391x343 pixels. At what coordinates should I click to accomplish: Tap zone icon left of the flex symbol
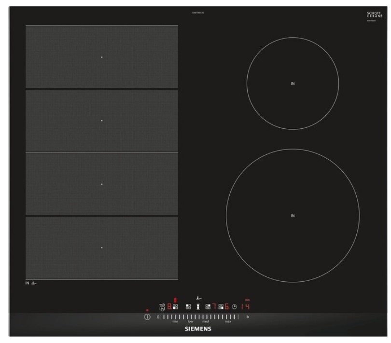pyautogui.click(x=189, y=306)
